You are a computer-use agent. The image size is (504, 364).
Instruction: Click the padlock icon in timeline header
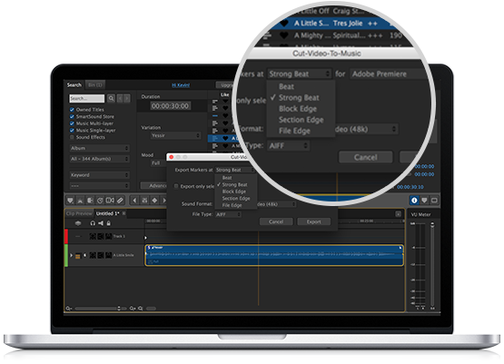point(108,223)
